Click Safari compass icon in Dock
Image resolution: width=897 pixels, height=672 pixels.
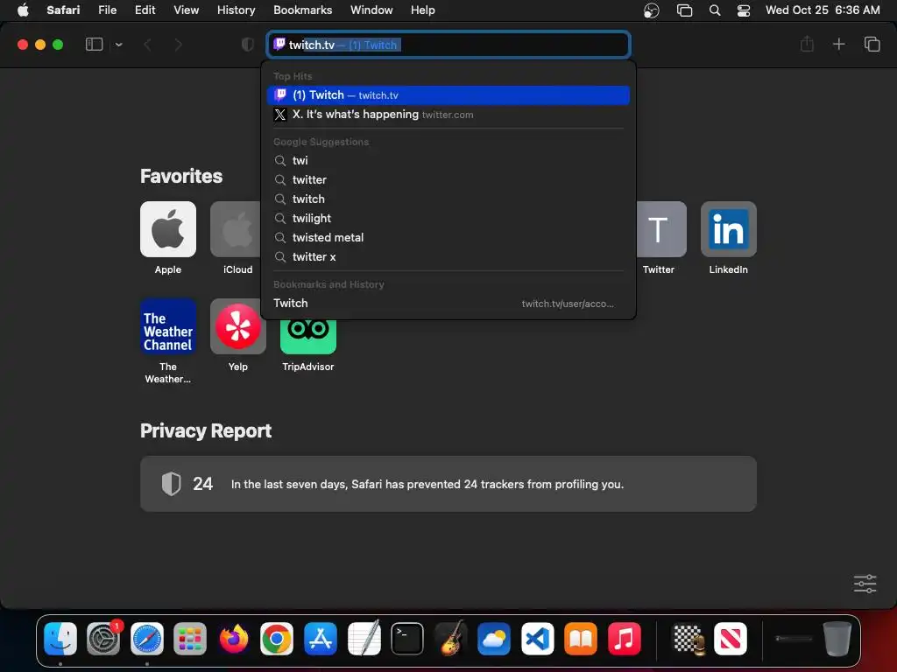click(147, 638)
